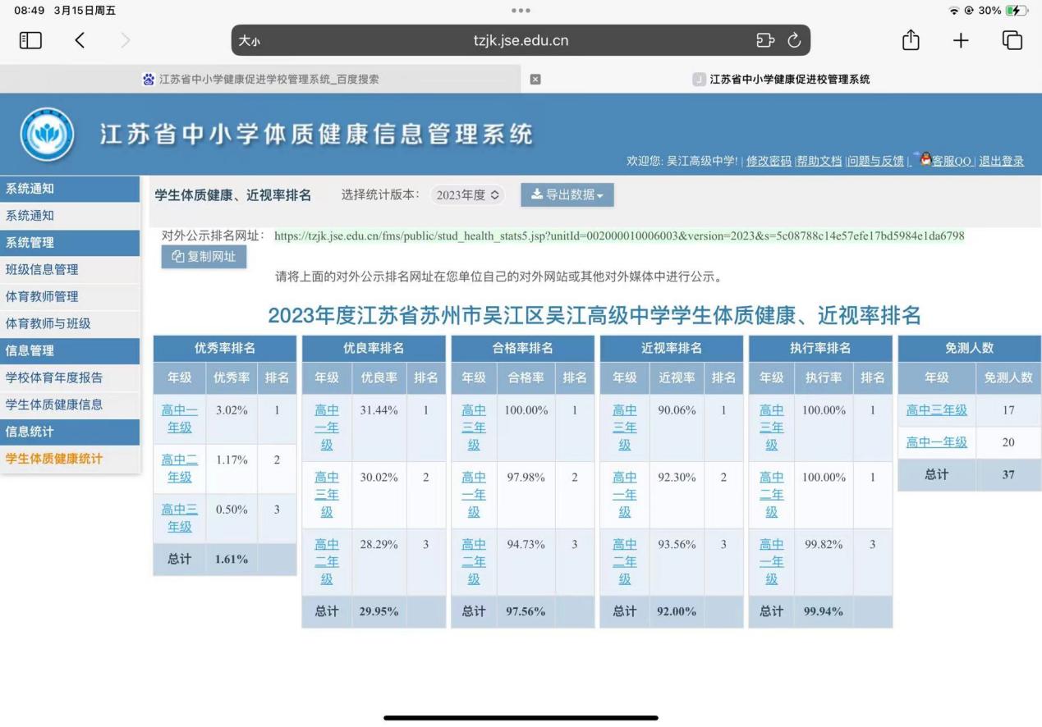This screenshot has height=727, width=1042.
Task: Open 高中三年级 link in 近视率排名 table
Action: click(x=625, y=428)
